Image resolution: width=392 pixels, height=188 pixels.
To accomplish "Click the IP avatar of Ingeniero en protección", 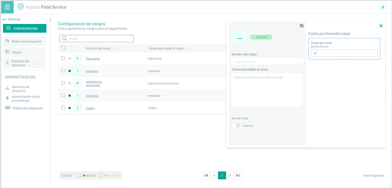I will click(x=78, y=83).
